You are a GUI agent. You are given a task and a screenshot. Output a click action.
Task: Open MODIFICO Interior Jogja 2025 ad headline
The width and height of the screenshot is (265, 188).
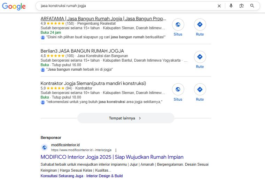[112, 157]
